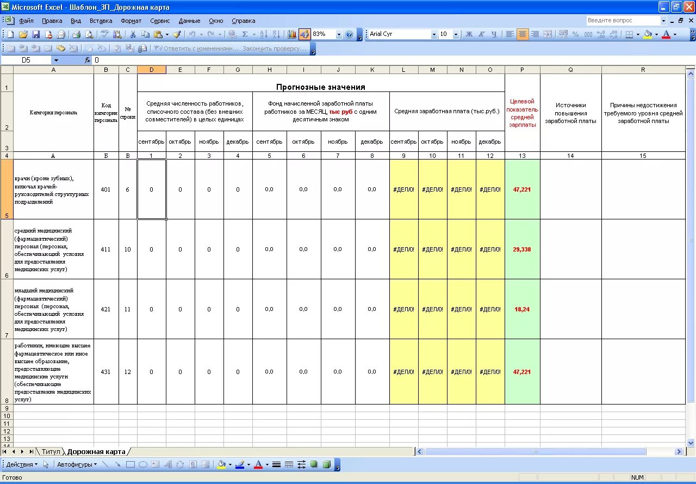This screenshot has width=696, height=484.
Task: Click the Help question mark icon
Action: coord(349,34)
